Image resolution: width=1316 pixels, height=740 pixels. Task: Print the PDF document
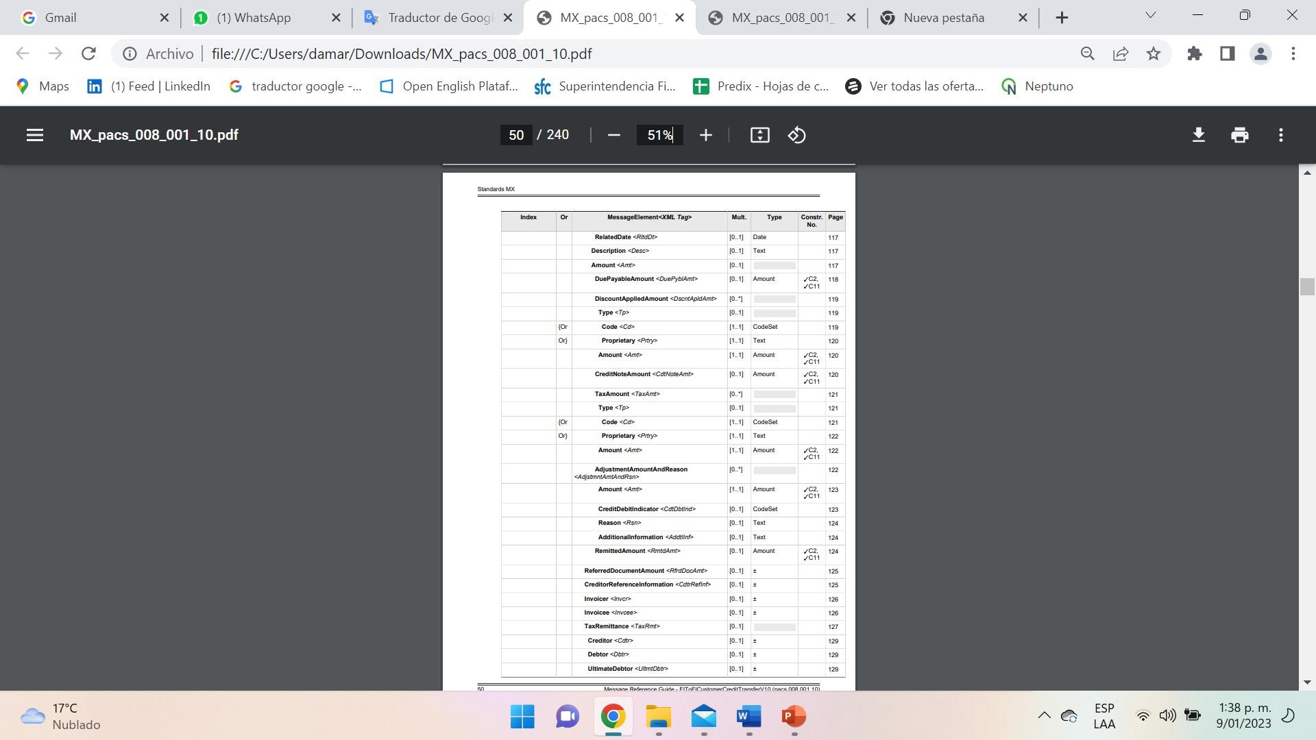click(1239, 135)
